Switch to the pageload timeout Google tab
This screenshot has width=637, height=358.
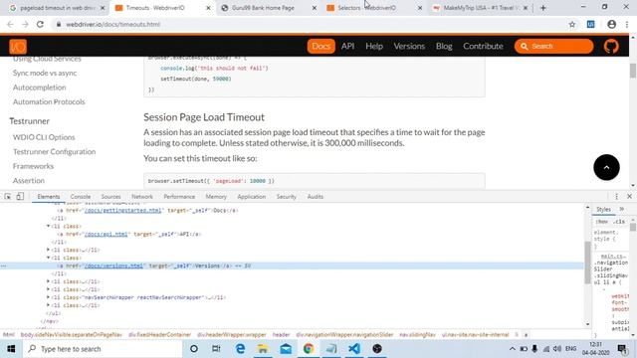click(x=58, y=8)
